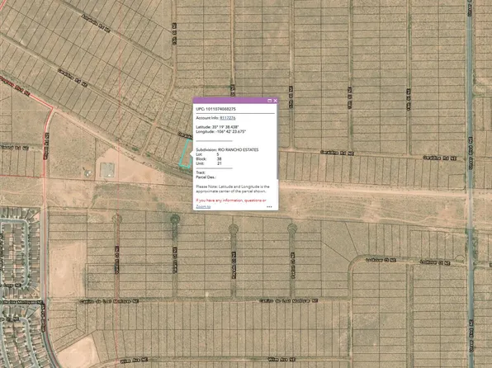Click the red 'If you have any information' text
Viewport: 492px width, 368px height.
point(231,201)
